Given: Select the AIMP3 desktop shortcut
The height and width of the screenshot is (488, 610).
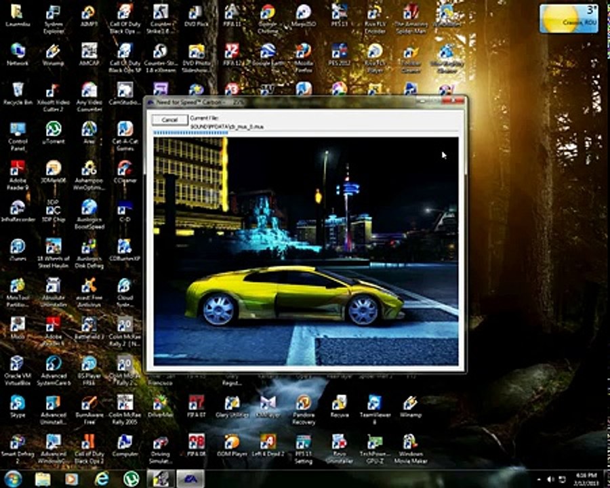Looking at the screenshot, I should [x=89, y=16].
